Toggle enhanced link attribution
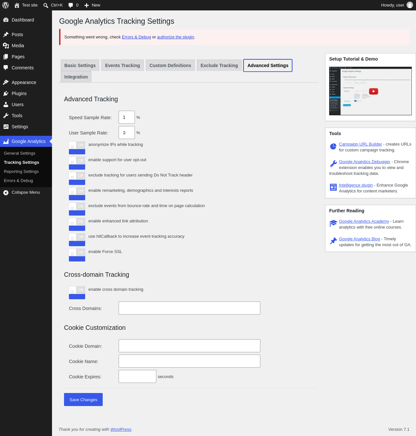Image resolution: width=416 pixels, height=436 pixels. click(x=77, y=224)
